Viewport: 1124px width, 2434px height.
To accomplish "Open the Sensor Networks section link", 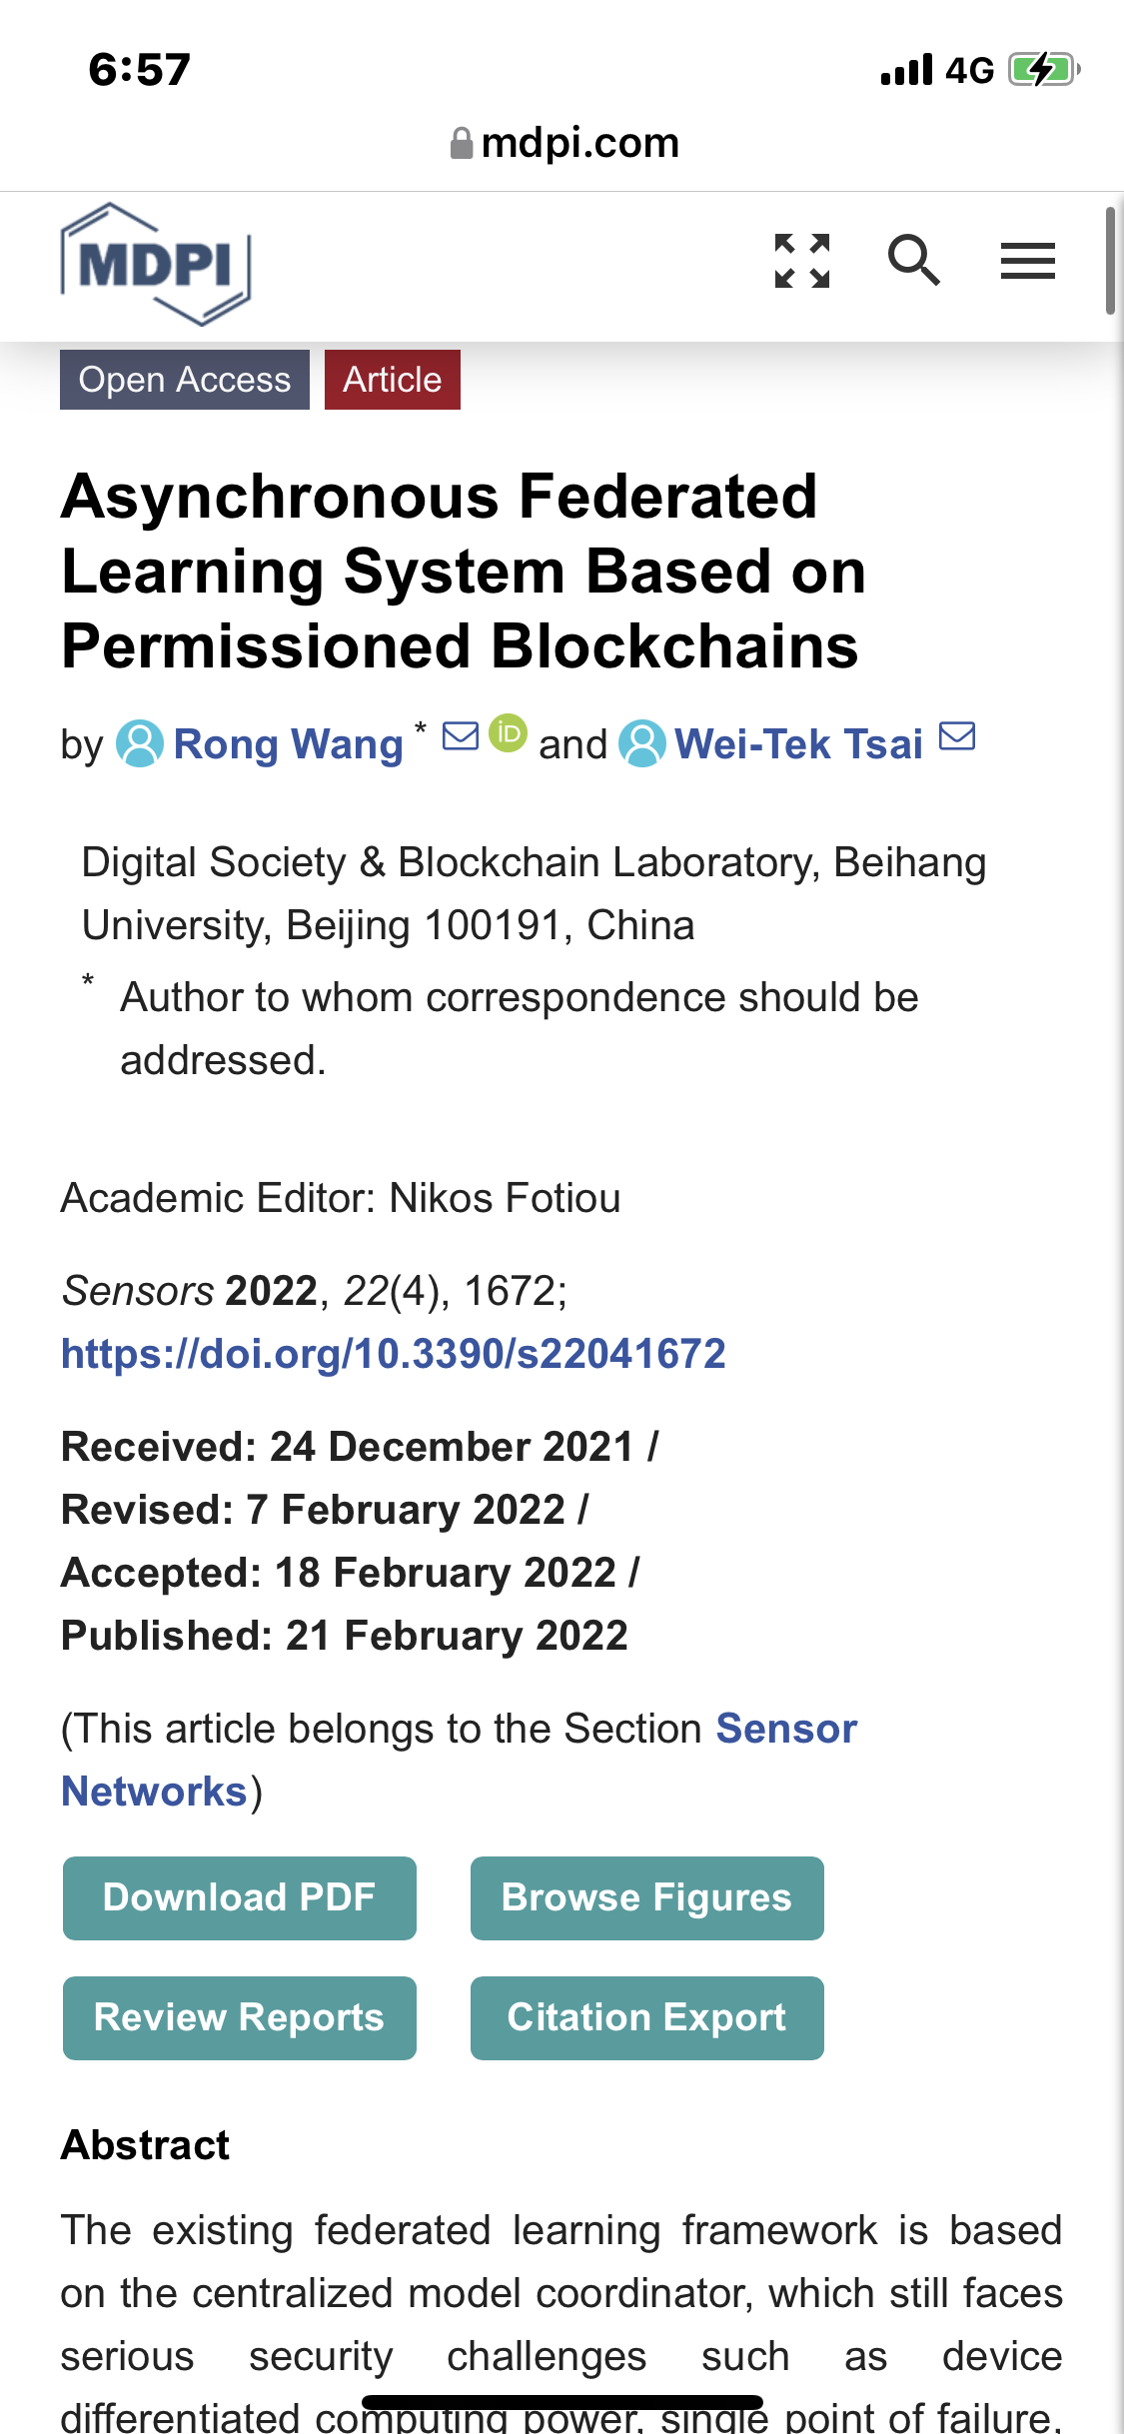I will 459,1760.
